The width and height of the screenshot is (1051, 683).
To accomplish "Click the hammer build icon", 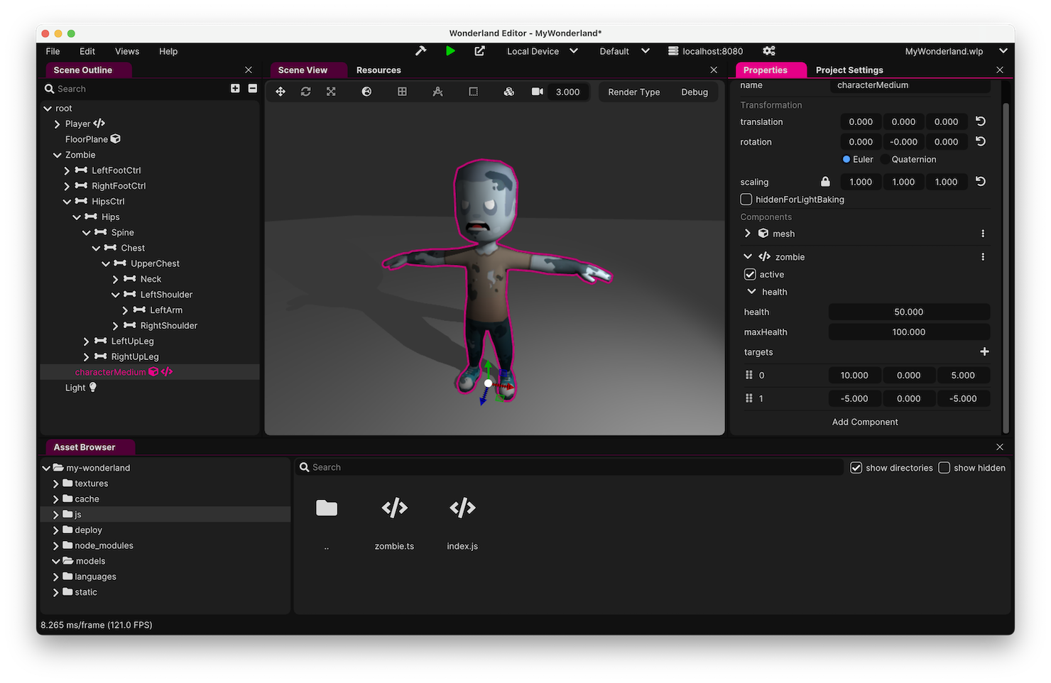I will coord(421,51).
